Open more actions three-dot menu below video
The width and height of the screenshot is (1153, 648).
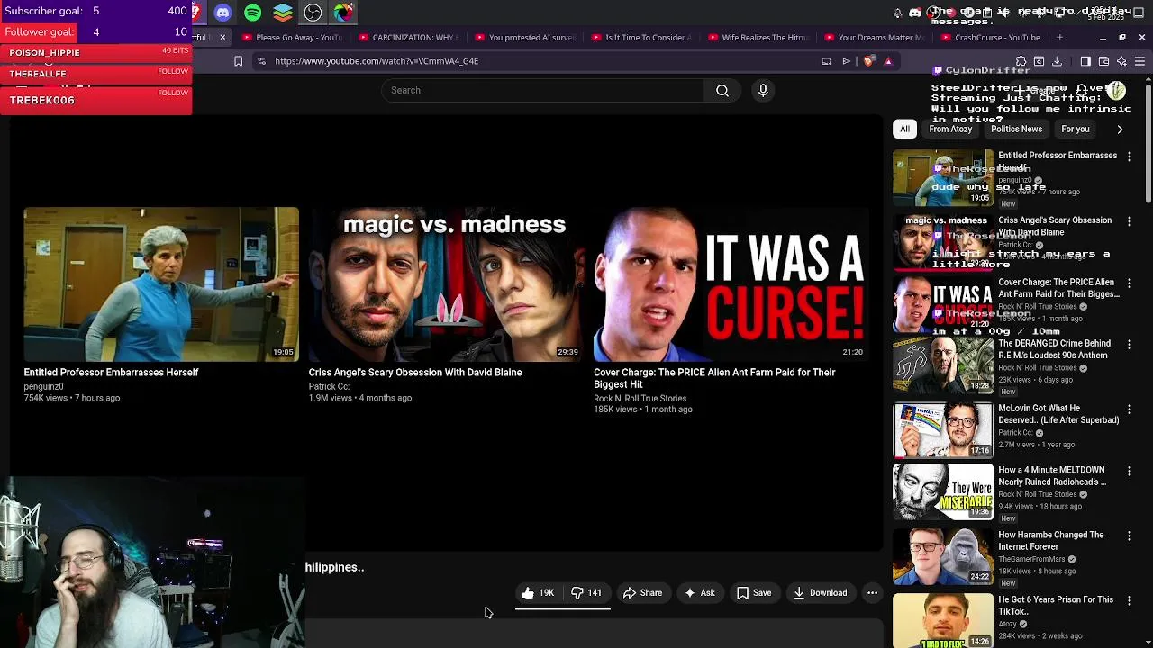tap(872, 593)
